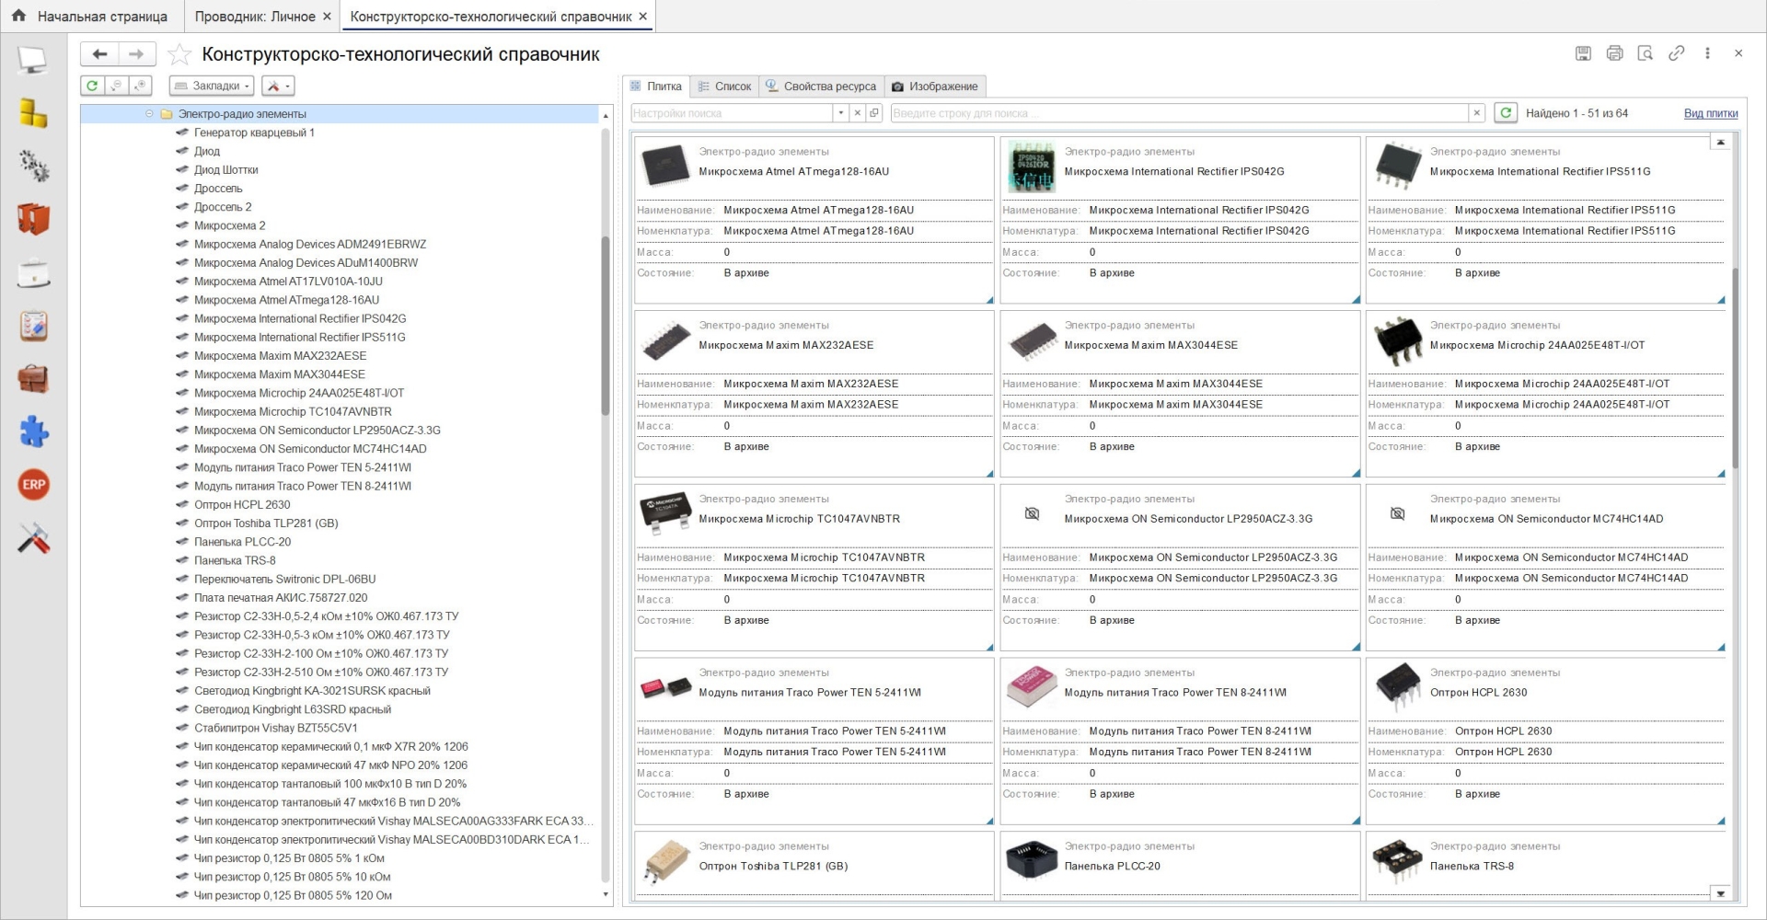This screenshot has width=1767, height=920.
Task: Select Микросхема Maxim MAX232AESE in the tree
Action: [280, 356]
